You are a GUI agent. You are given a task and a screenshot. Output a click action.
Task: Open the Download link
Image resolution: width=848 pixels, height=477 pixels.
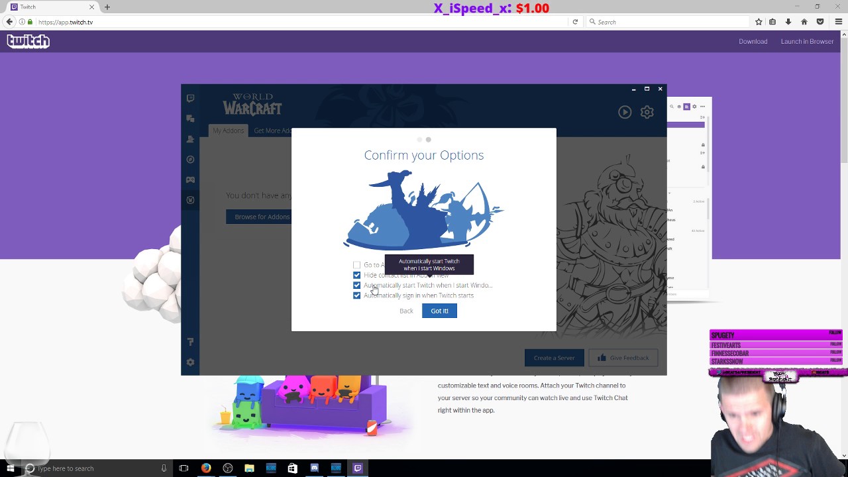(x=753, y=41)
